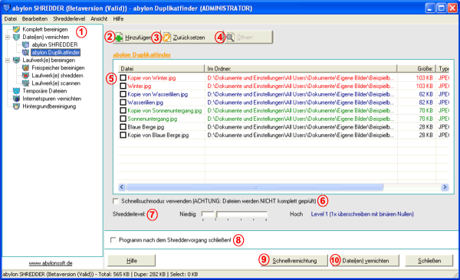
Task: Check the box for blue Wasserlilien.jpg row
Action: click(123, 103)
